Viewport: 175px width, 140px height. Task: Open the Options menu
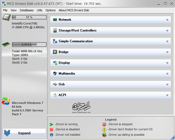51,10
